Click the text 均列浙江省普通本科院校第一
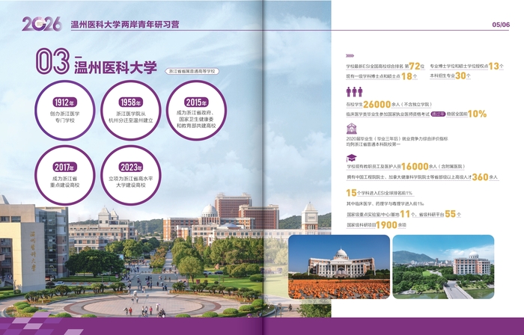The image size is (524, 335). [x=373, y=144]
